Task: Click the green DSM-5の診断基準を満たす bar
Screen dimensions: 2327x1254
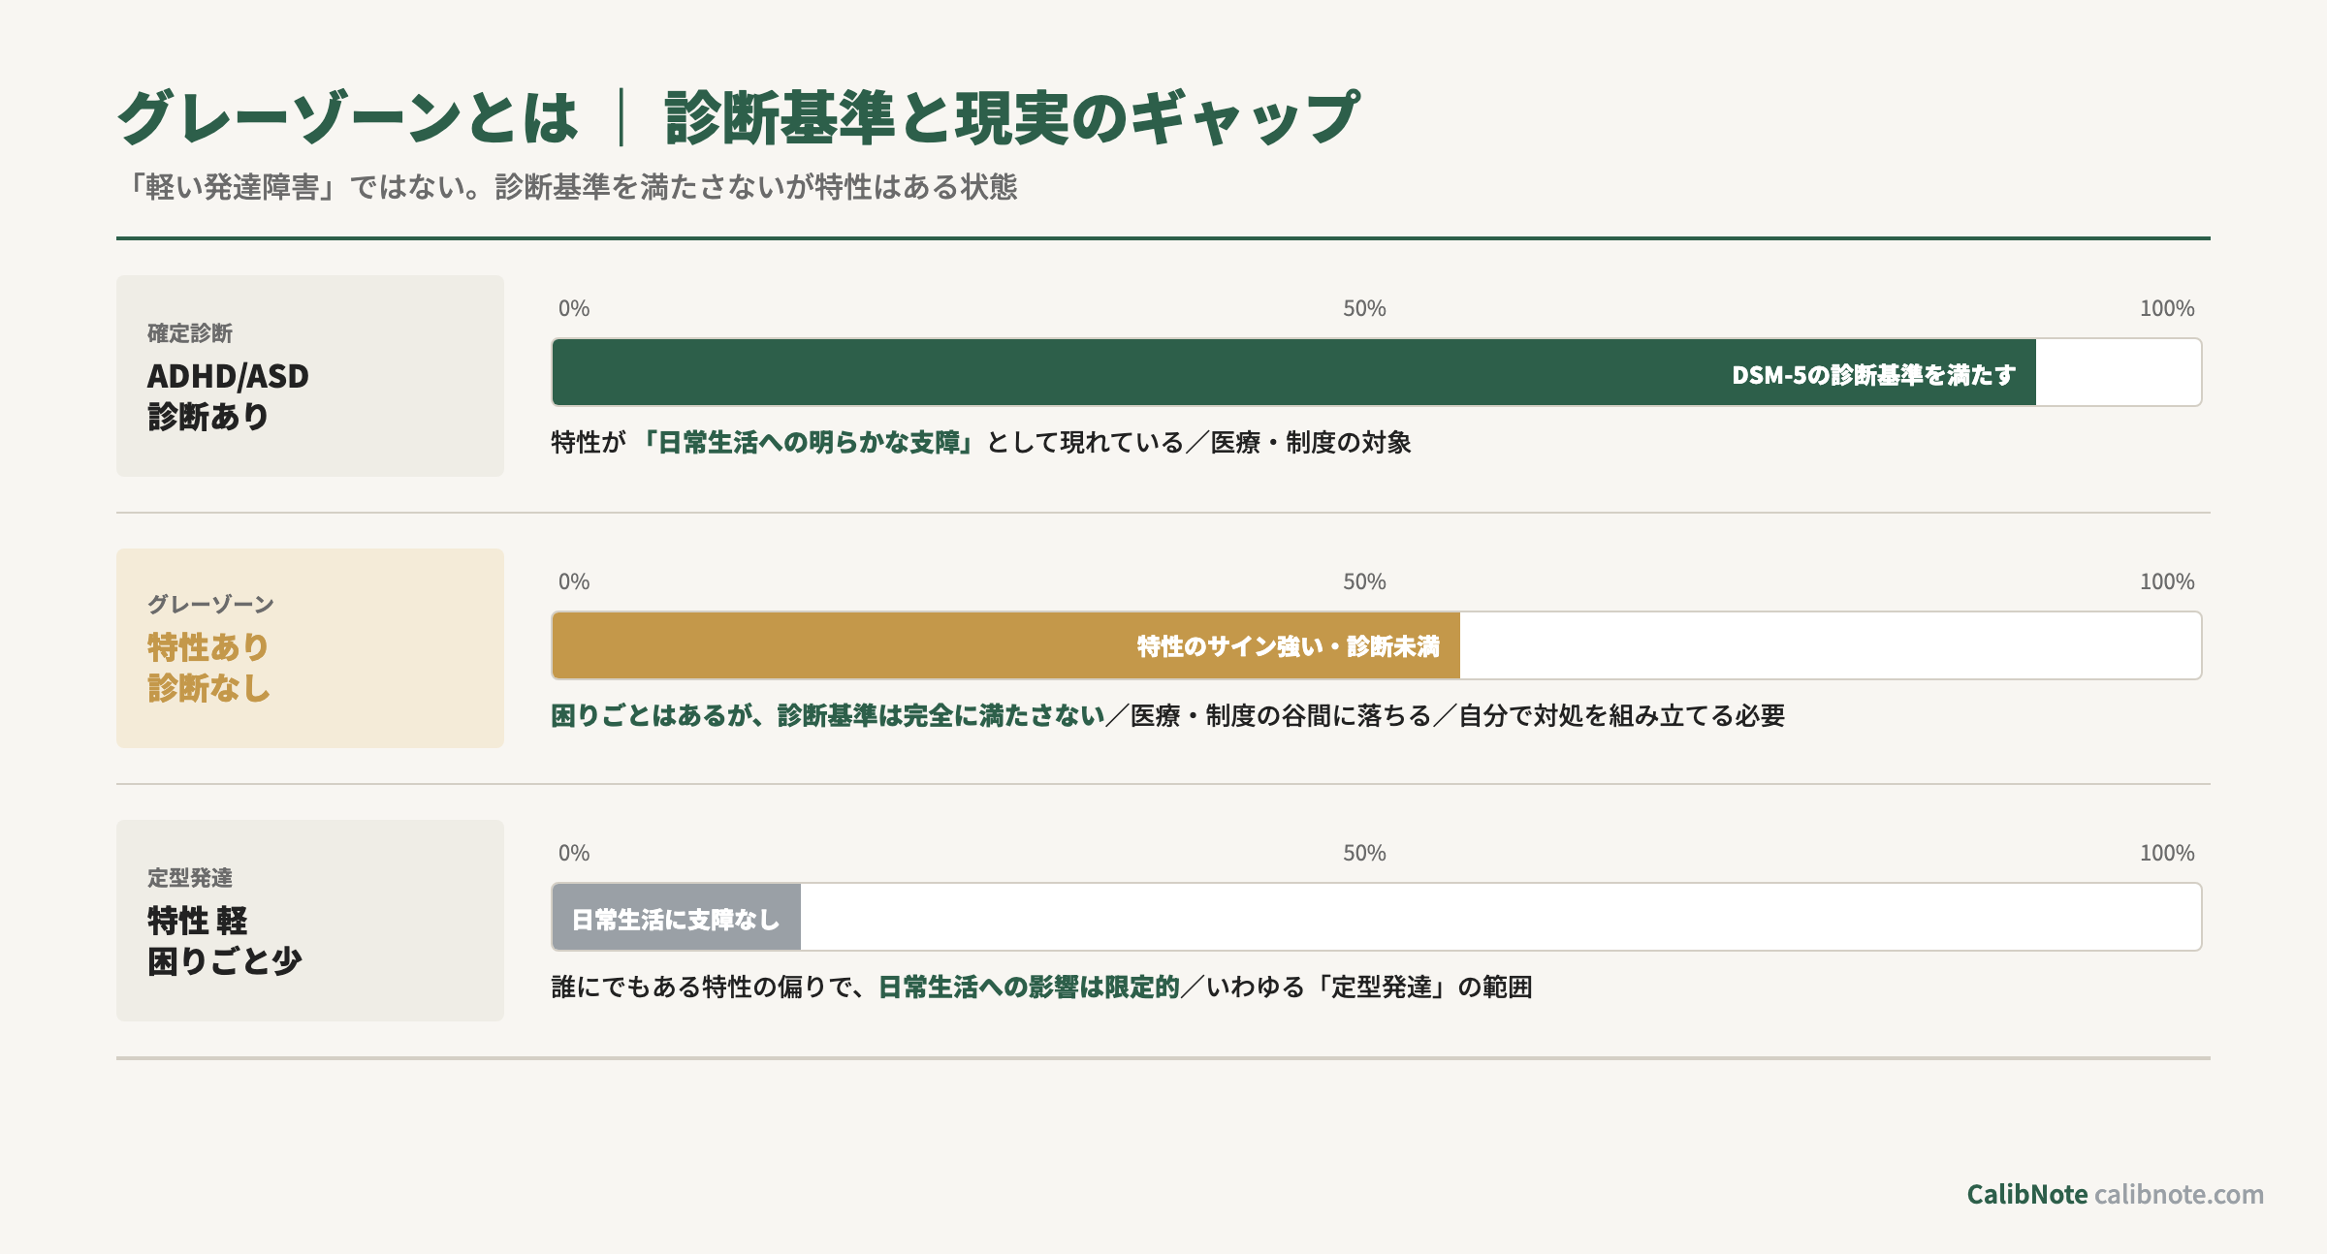Action: pyautogui.click(x=1293, y=372)
